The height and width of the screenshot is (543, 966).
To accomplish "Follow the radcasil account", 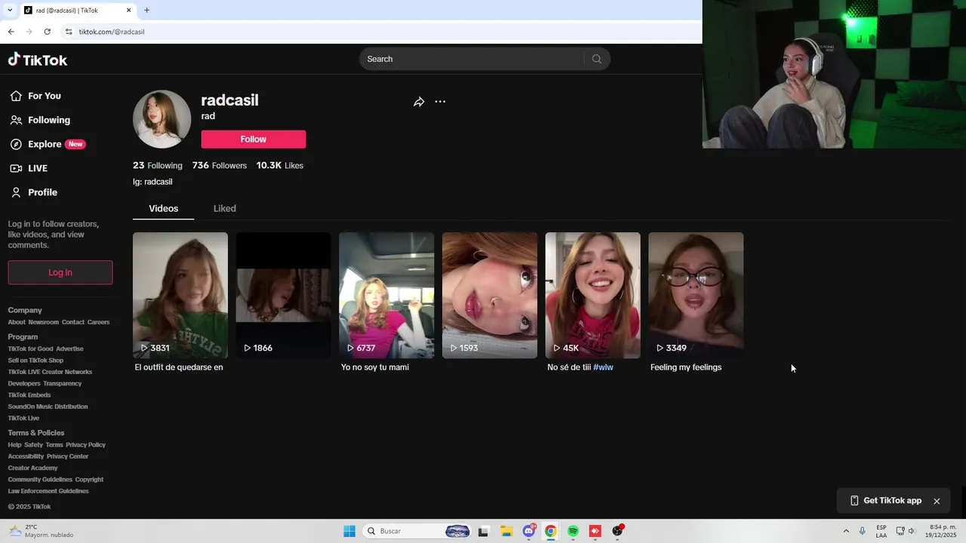I will point(254,139).
